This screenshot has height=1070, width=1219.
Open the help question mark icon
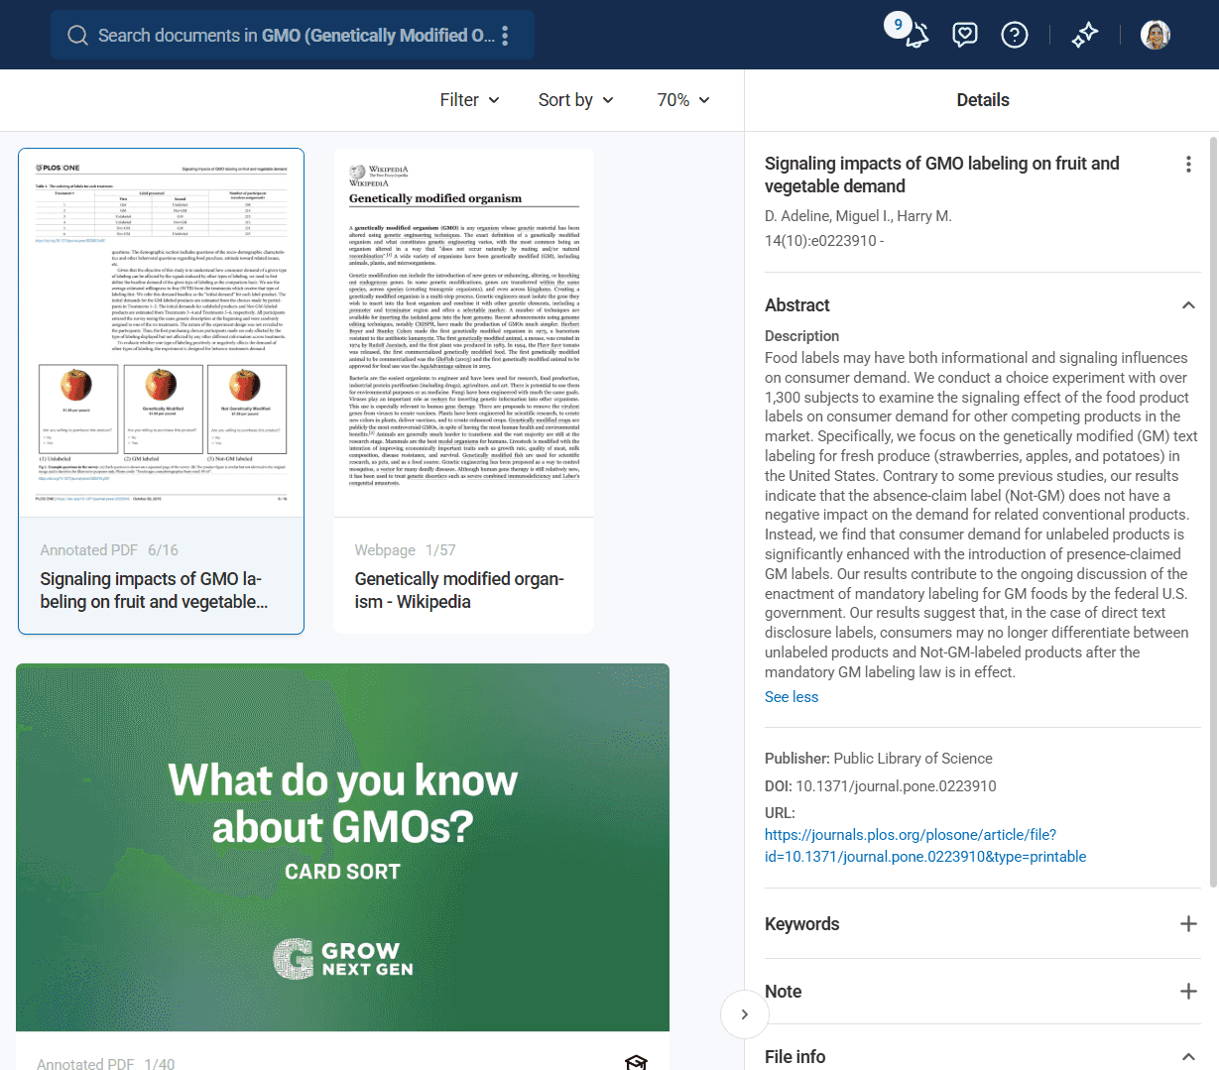pos(1014,36)
